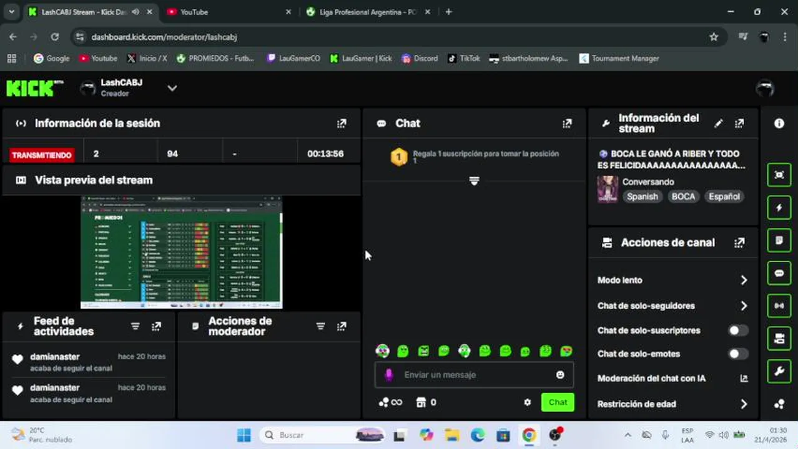Send message with the green Chat button
The height and width of the screenshot is (449, 798).
tap(558, 402)
